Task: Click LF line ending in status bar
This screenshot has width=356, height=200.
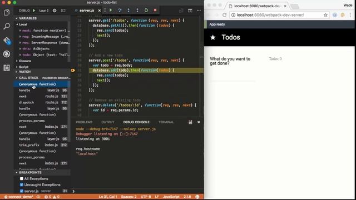Action: coord(157,197)
